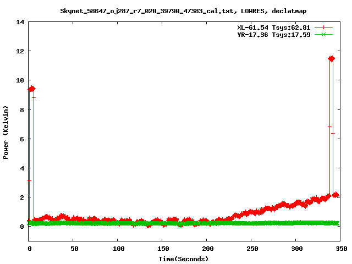Viewport: 352px width, 264px height.
Task: Click y-axis tick label 10
Action: click(20, 80)
